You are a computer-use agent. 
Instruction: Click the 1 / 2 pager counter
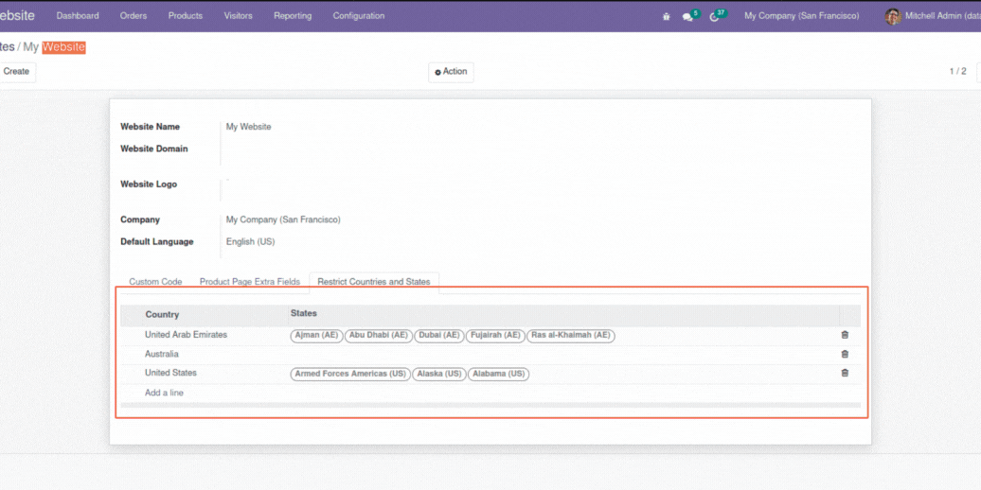pos(957,72)
